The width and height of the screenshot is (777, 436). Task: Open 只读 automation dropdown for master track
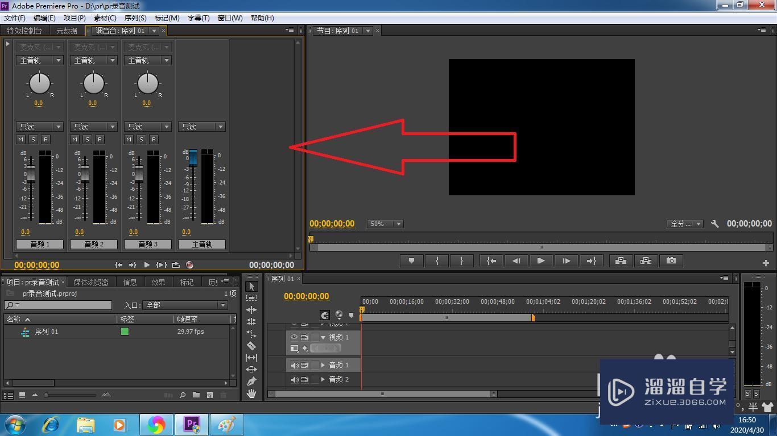pos(202,127)
